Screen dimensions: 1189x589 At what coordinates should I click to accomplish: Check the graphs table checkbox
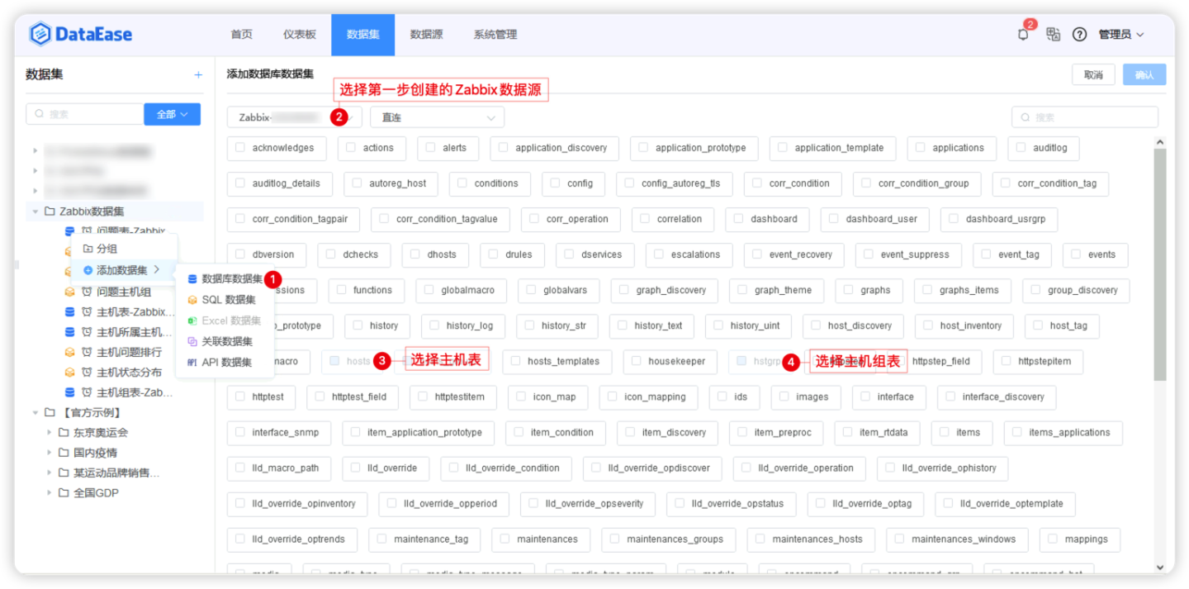[x=849, y=290]
